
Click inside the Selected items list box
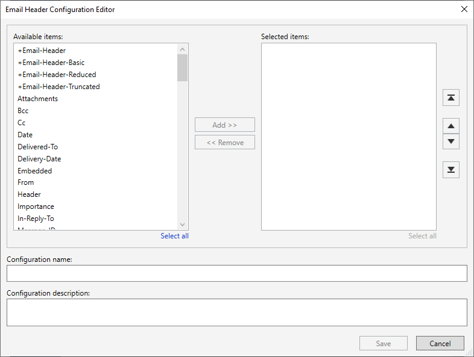[349, 137]
